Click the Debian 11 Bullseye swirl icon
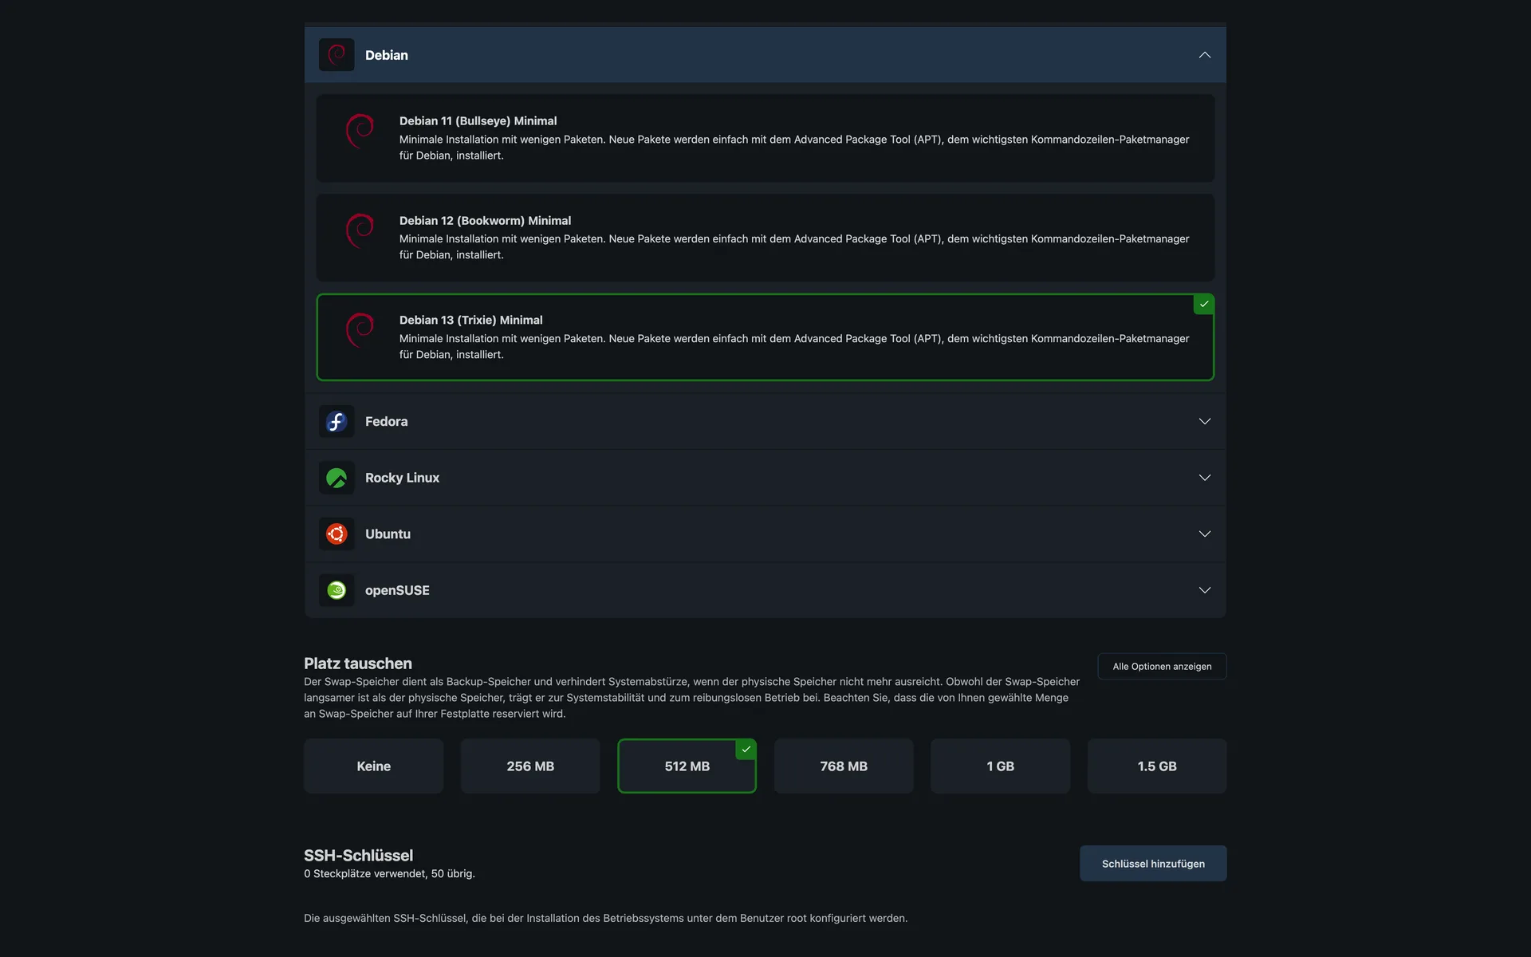The width and height of the screenshot is (1531, 957). (x=360, y=131)
